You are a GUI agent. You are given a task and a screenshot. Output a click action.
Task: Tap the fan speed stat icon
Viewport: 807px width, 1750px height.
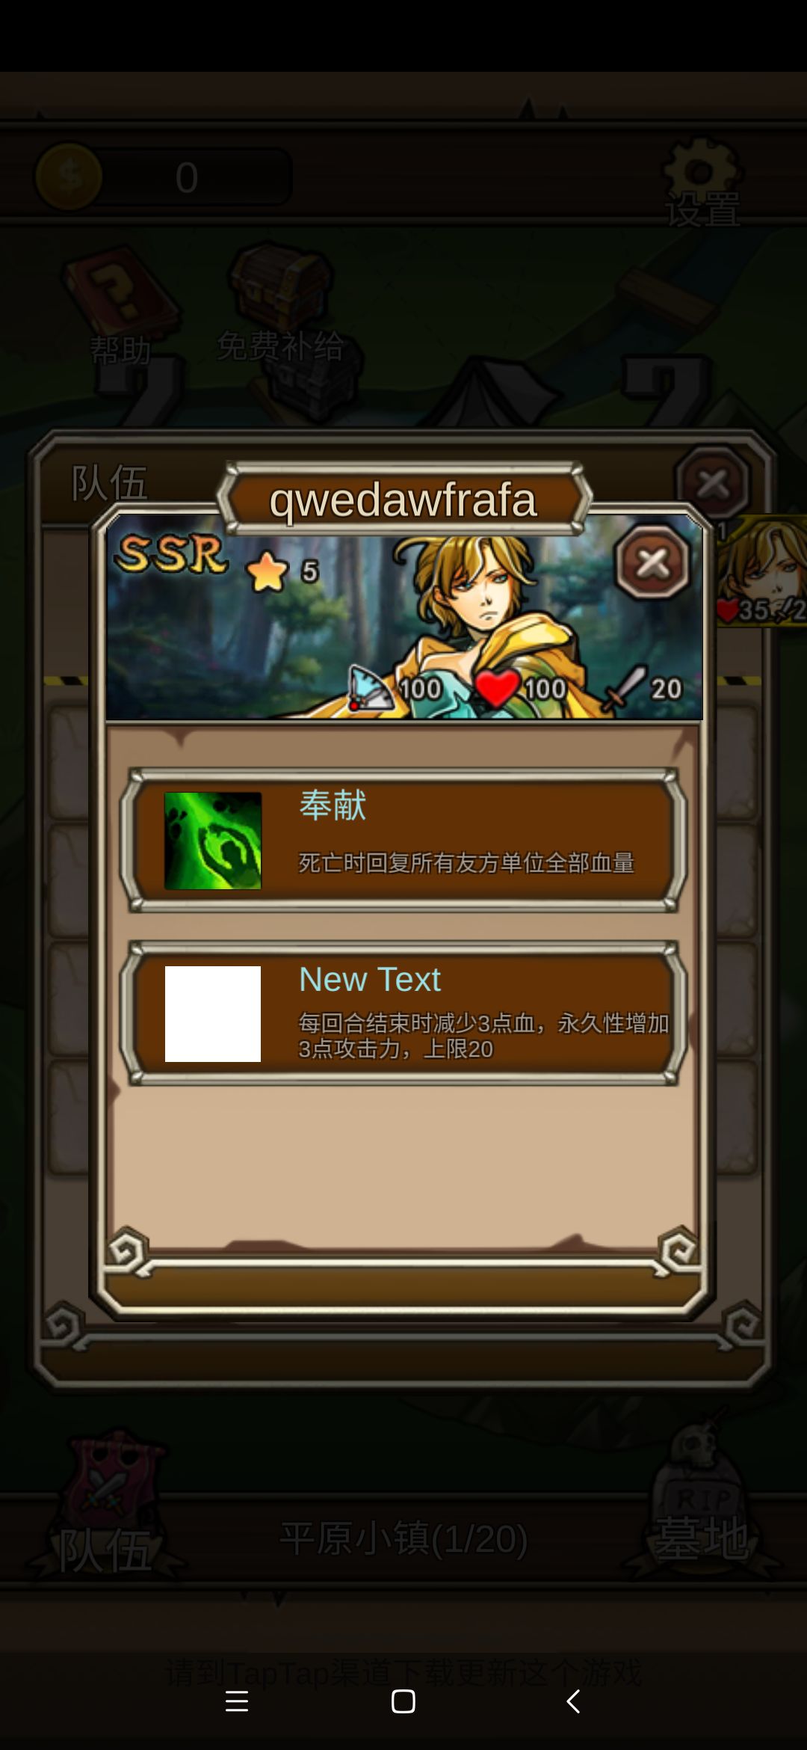[370, 687]
